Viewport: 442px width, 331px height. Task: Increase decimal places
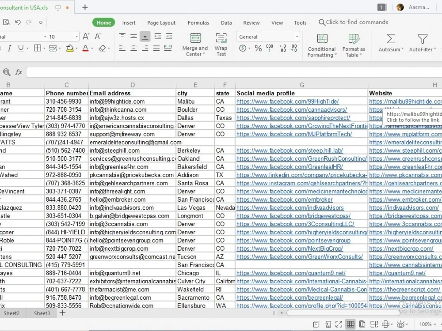click(282, 48)
